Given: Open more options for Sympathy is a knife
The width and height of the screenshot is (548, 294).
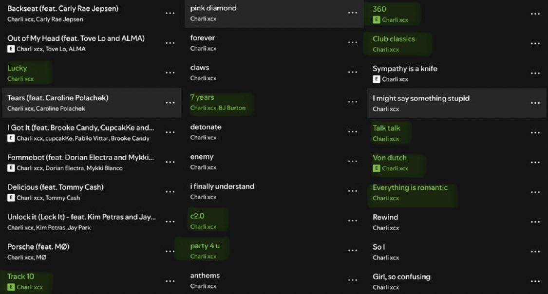Looking at the screenshot, I should point(535,73).
